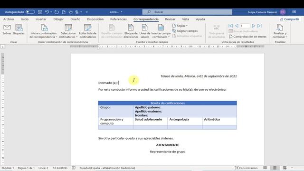304x171 pixels.
Task: Click '54 palabras' word count
Action: pyautogui.click(x=60, y=168)
